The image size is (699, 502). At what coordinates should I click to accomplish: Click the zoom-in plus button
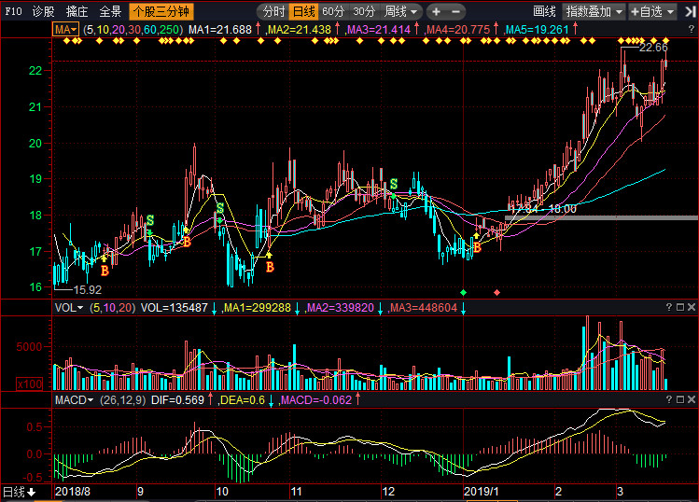437,11
